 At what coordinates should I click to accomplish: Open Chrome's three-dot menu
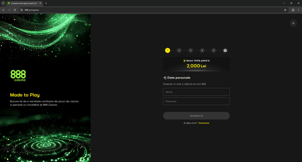tap(298, 10)
